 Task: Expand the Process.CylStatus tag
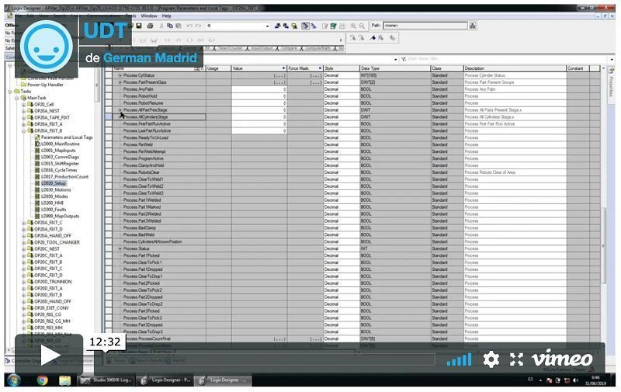(120, 75)
